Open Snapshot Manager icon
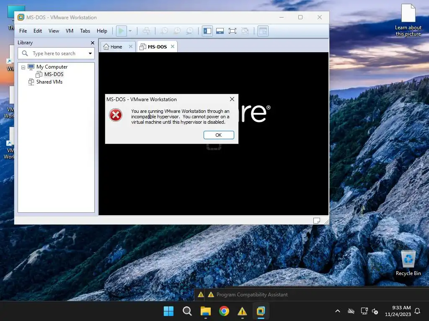Viewport: 429px width, 321px height. 190,31
